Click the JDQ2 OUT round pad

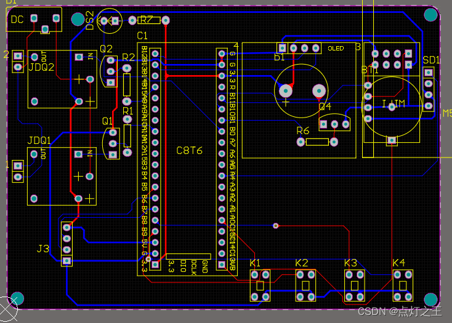(34, 57)
